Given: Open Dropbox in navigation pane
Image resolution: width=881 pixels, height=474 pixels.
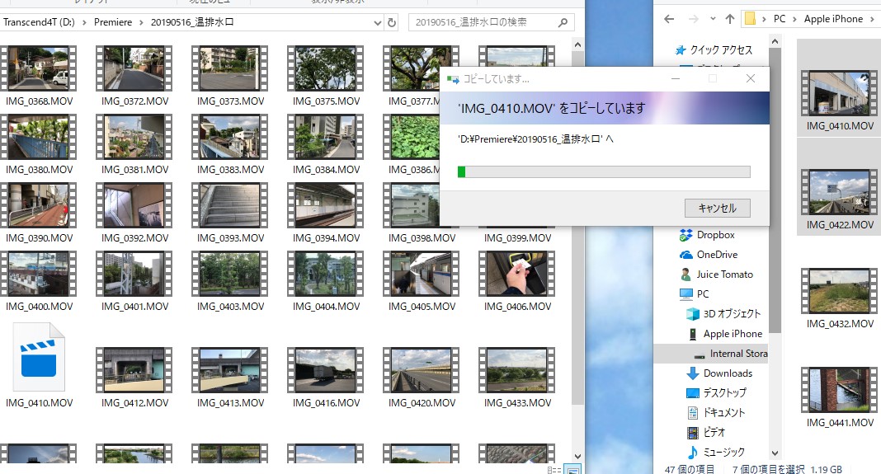Looking at the screenshot, I should pos(714,235).
